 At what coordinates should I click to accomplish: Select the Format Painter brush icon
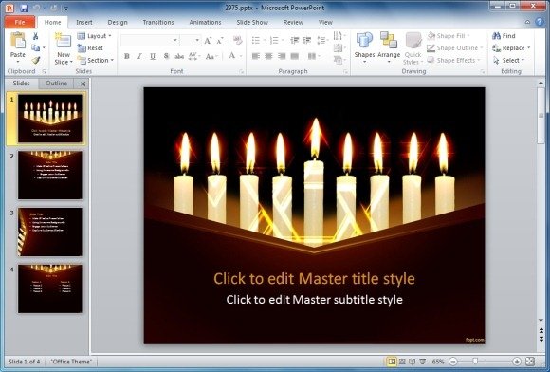(x=35, y=60)
